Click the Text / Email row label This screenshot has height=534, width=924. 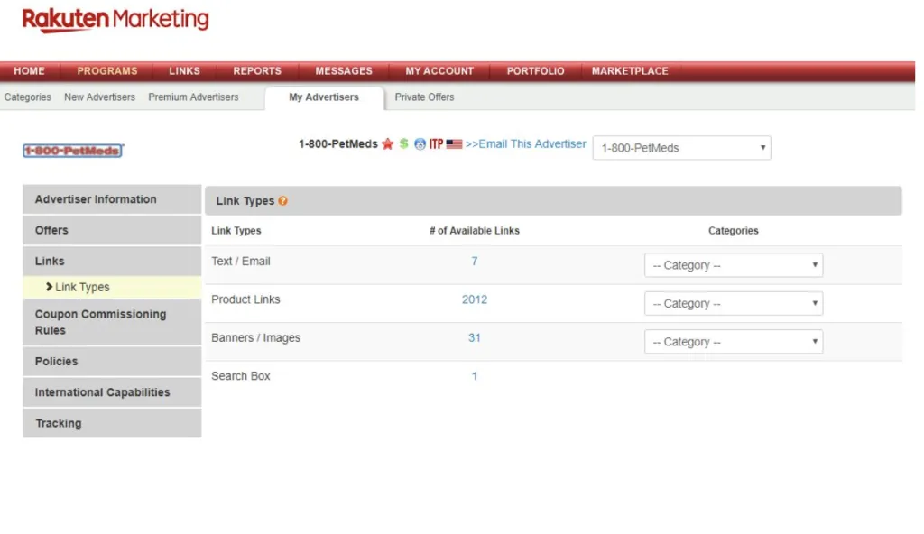coord(240,261)
